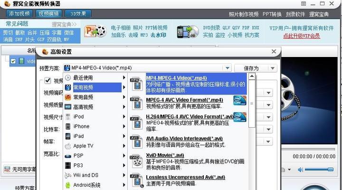Select Apple TV category
The width and height of the screenshot is (342, 190).
pyautogui.click(x=83, y=146)
